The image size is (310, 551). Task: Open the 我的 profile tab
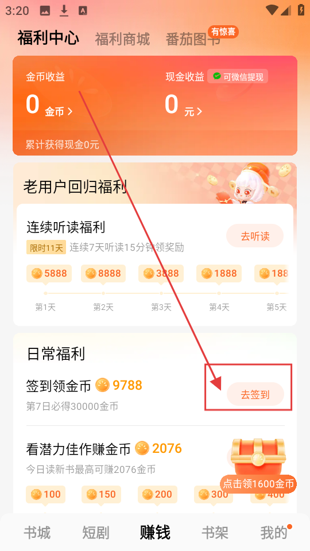click(274, 533)
